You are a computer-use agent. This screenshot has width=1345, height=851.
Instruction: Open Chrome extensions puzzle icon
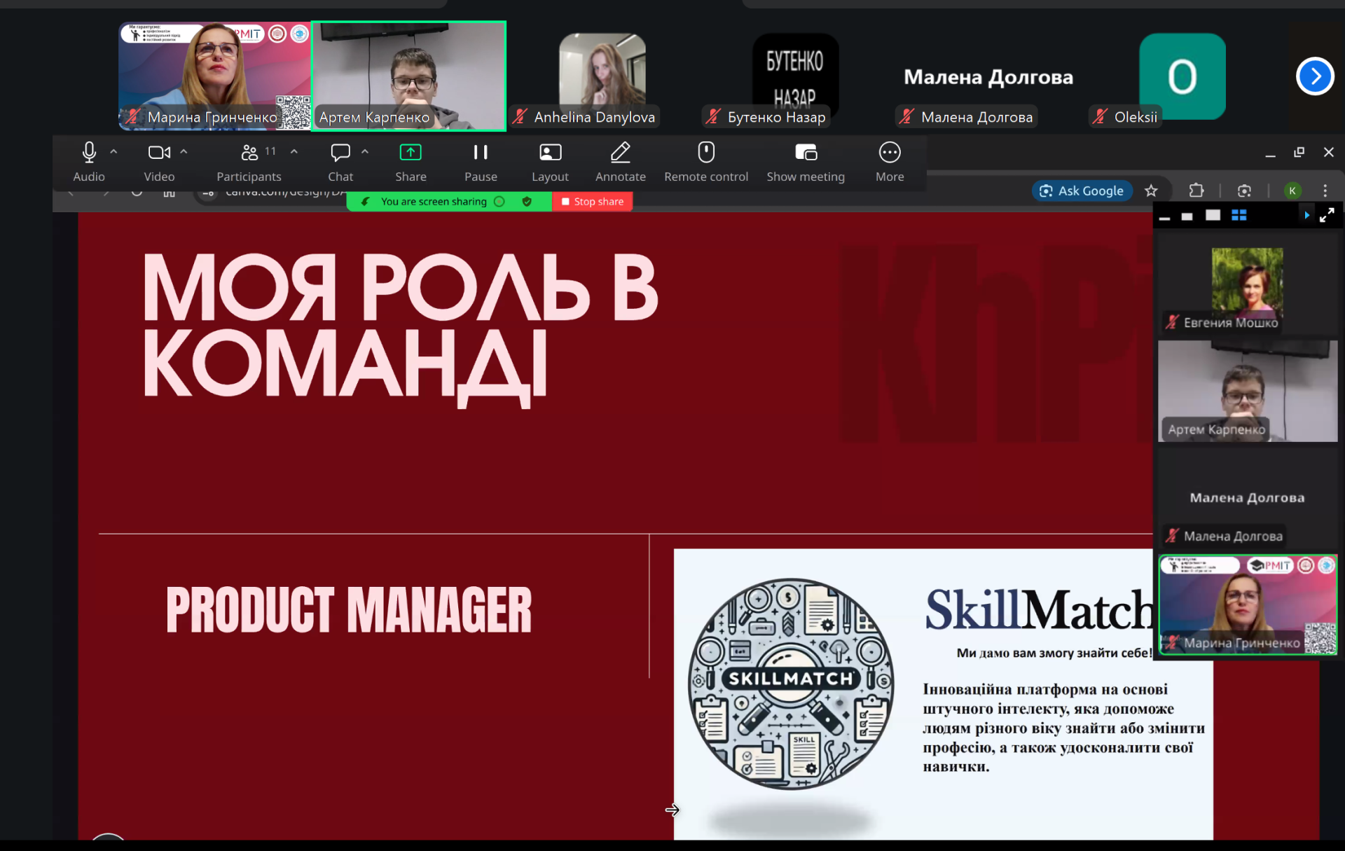click(x=1196, y=191)
